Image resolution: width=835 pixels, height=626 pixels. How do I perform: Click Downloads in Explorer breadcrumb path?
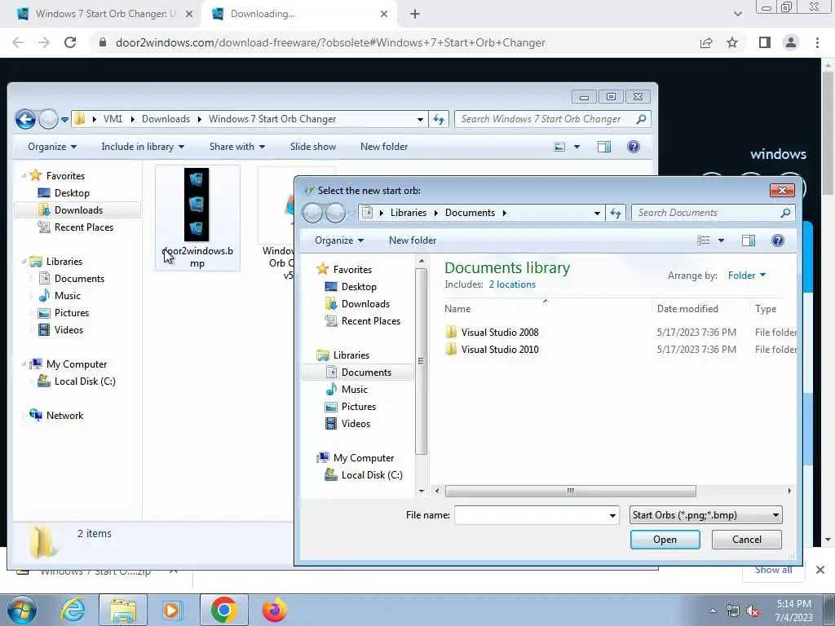point(166,119)
